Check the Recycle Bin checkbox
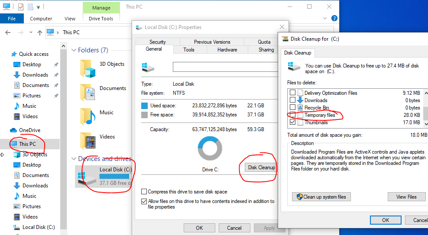Screen dimensions: 428x235 [292, 107]
